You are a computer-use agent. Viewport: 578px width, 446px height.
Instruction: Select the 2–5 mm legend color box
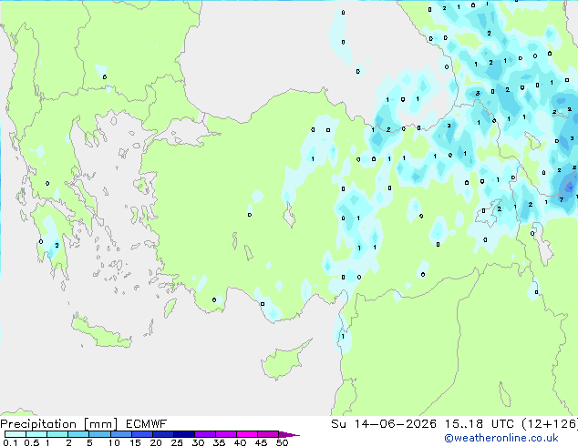coord(78,434)
